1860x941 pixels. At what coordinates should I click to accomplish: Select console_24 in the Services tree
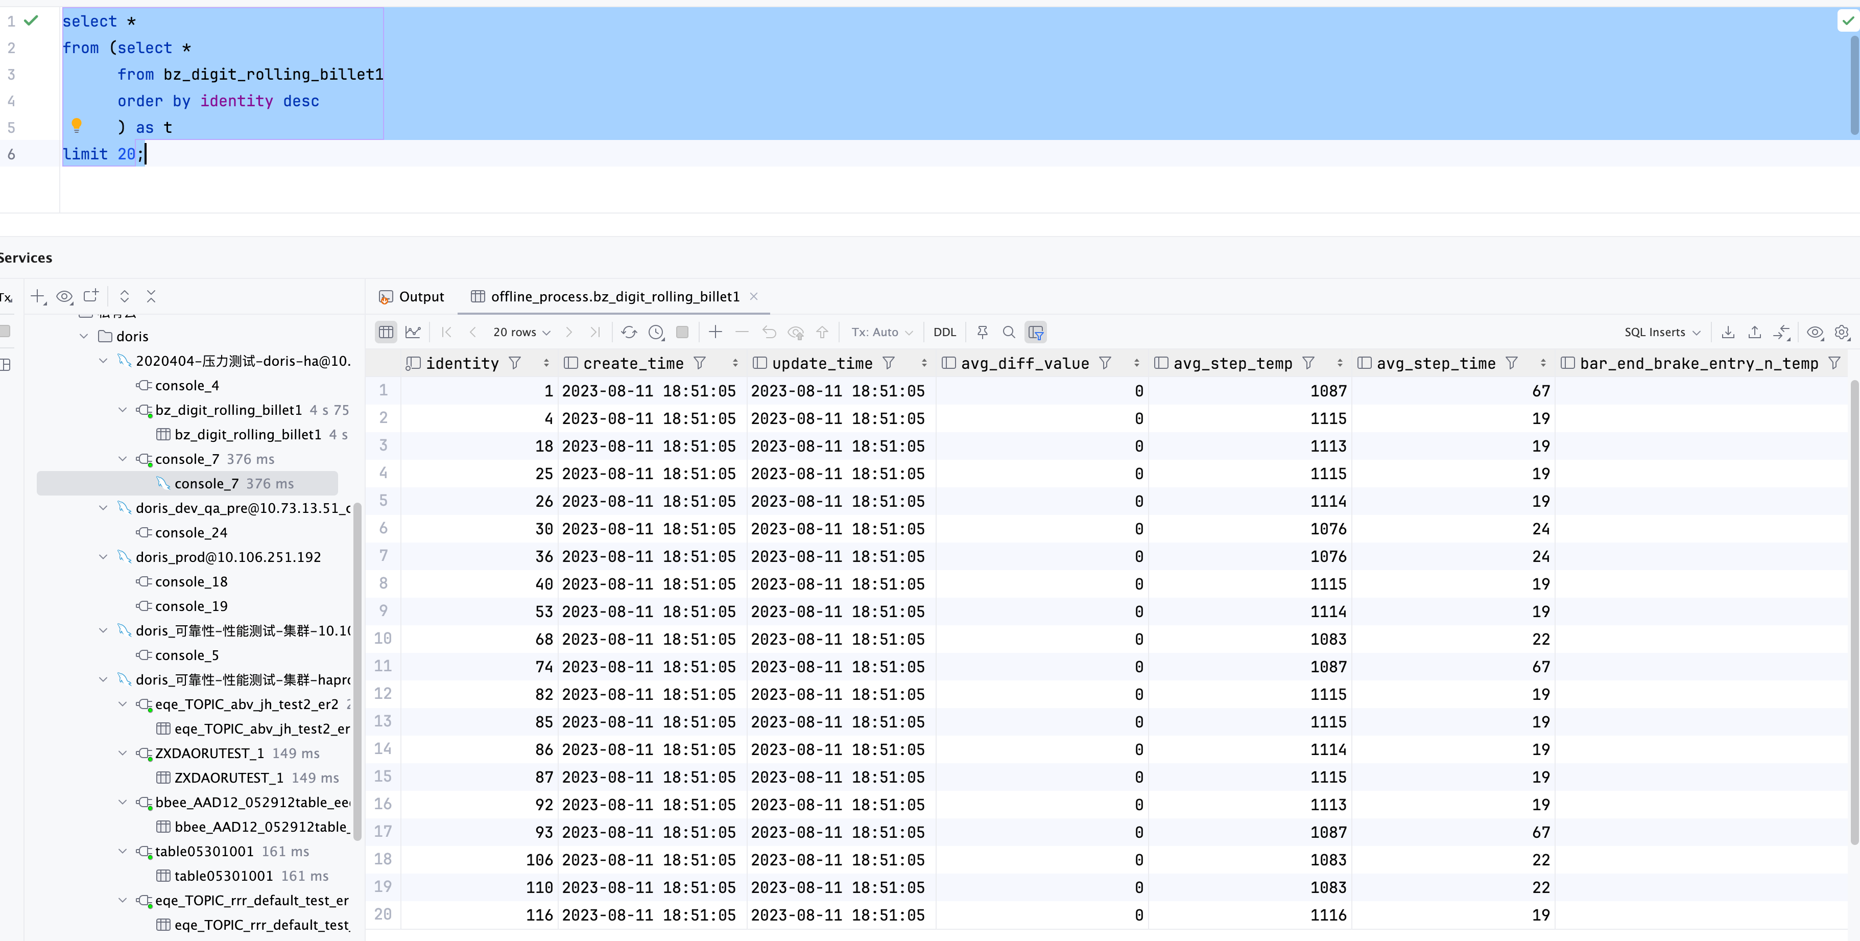(192, 532)
